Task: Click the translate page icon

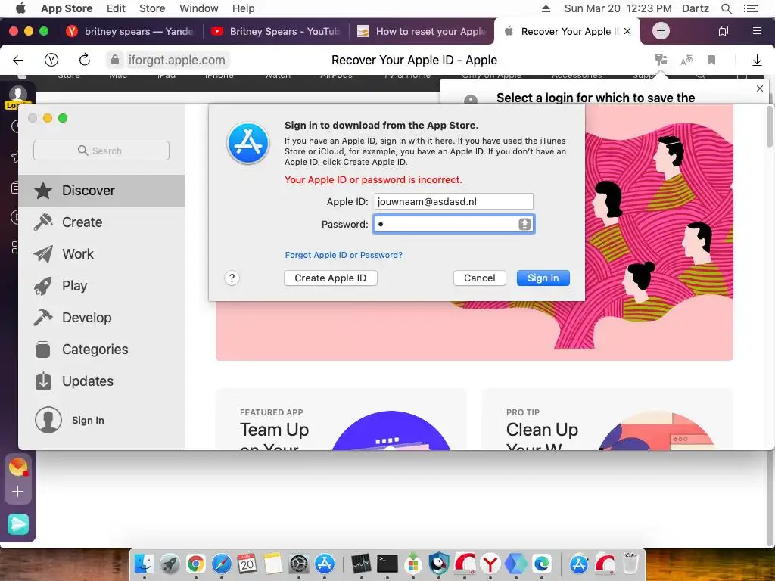Action: [686, 60]
